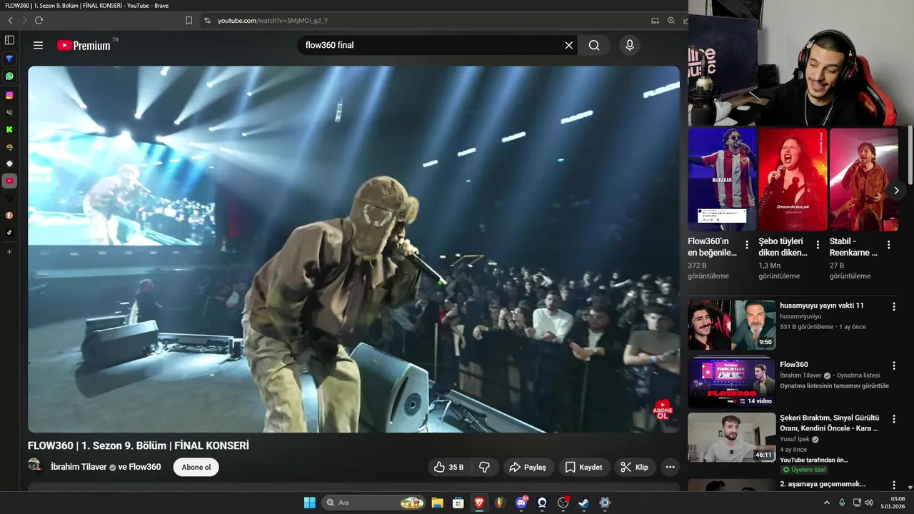This screenshot has width=914, height=514.
Task: Click the magnifier search button
Action: point(594,45)
